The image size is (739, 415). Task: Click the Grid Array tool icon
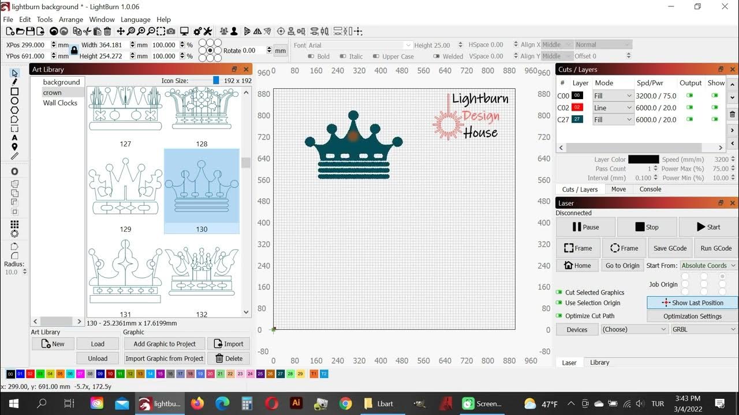click(x=14, y=224)
